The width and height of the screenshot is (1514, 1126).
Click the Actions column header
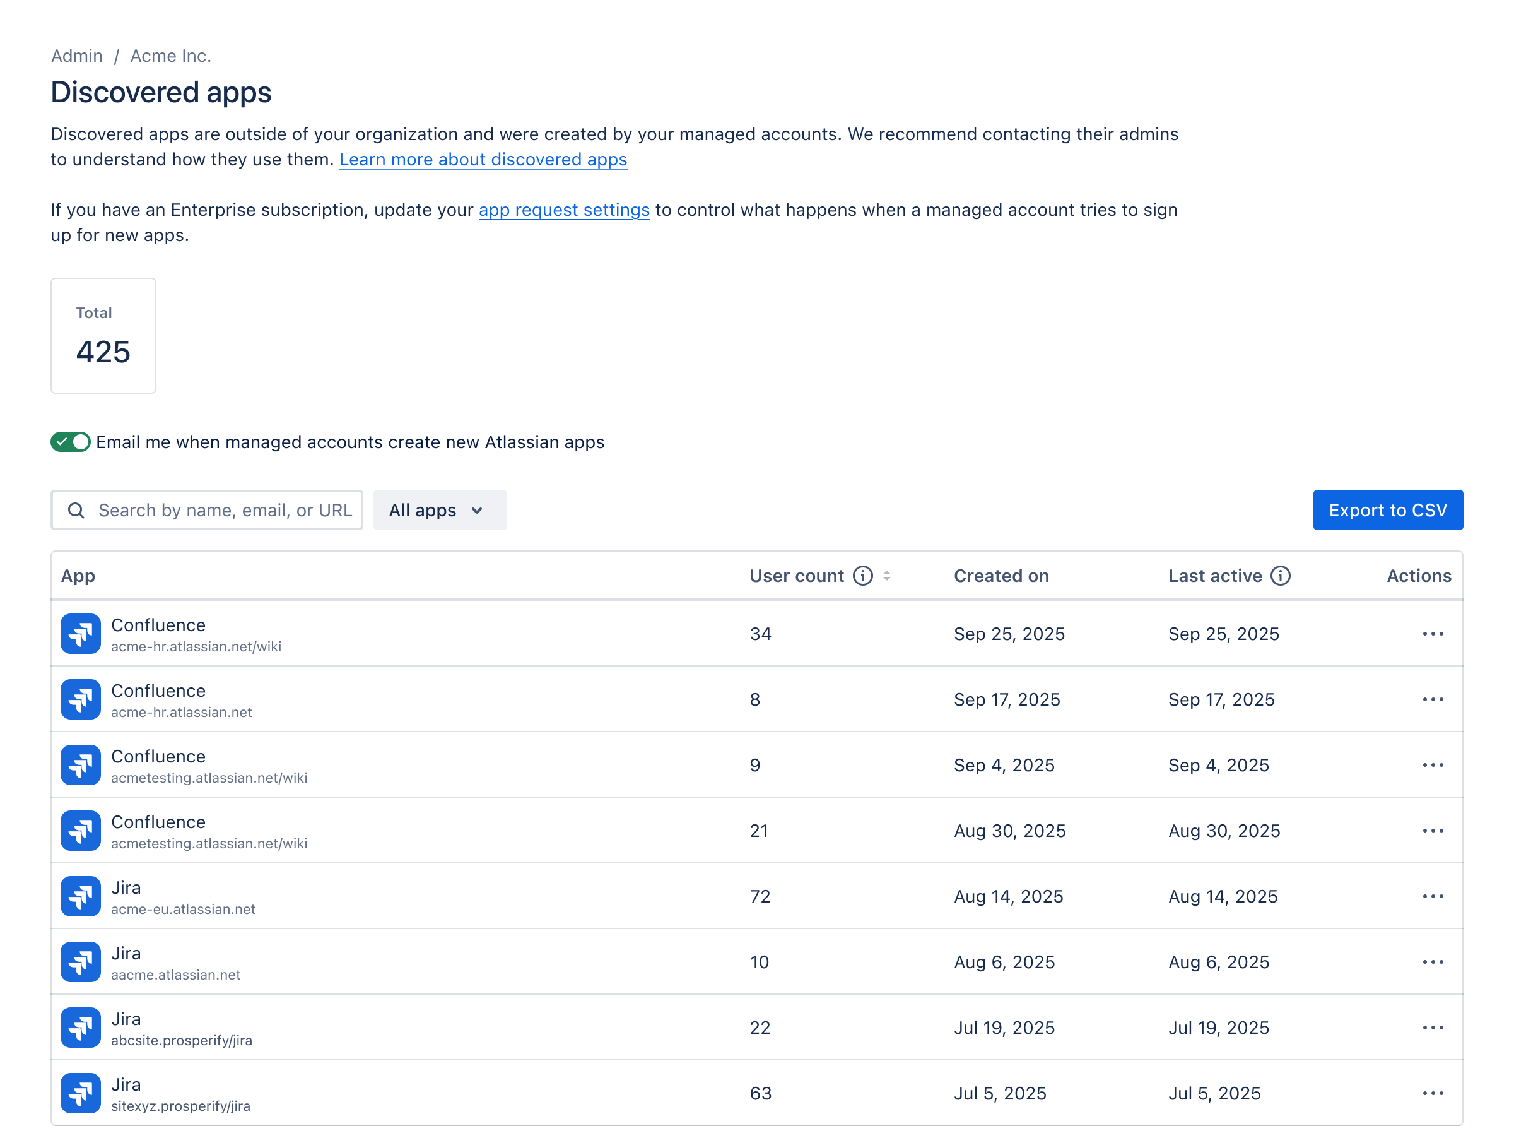[x=1419, y=576]
